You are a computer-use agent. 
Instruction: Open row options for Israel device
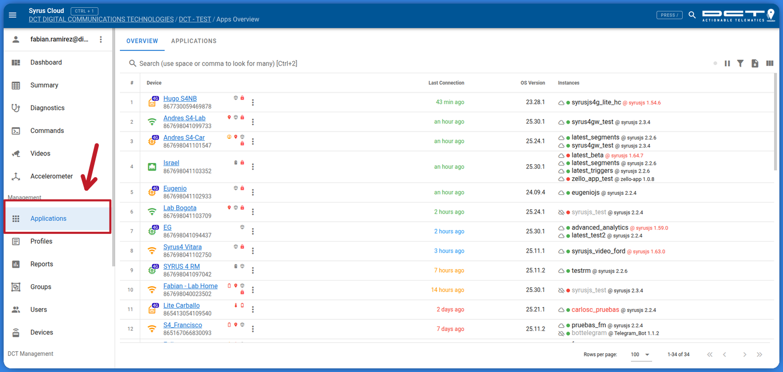pos(253,167)
